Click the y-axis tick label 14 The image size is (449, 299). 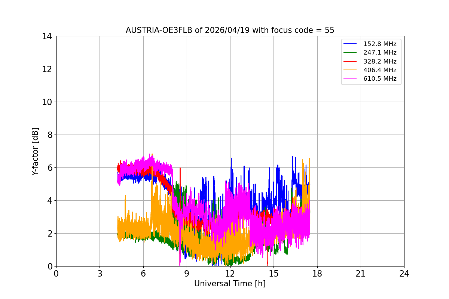pyautogui.click(x=48, y=36)
